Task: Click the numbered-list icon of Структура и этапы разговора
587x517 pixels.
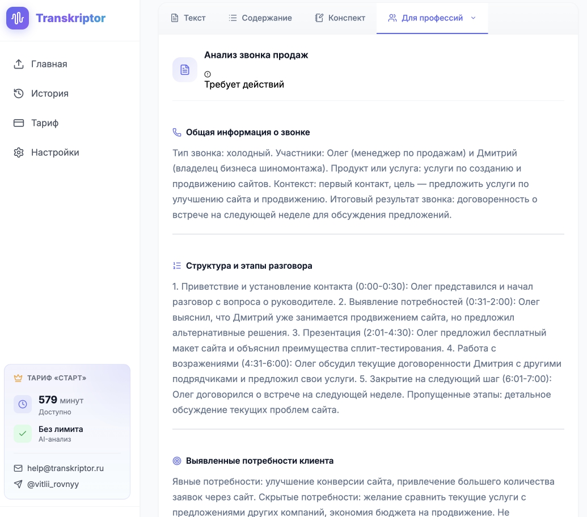Action: click(x=176, y=265)
